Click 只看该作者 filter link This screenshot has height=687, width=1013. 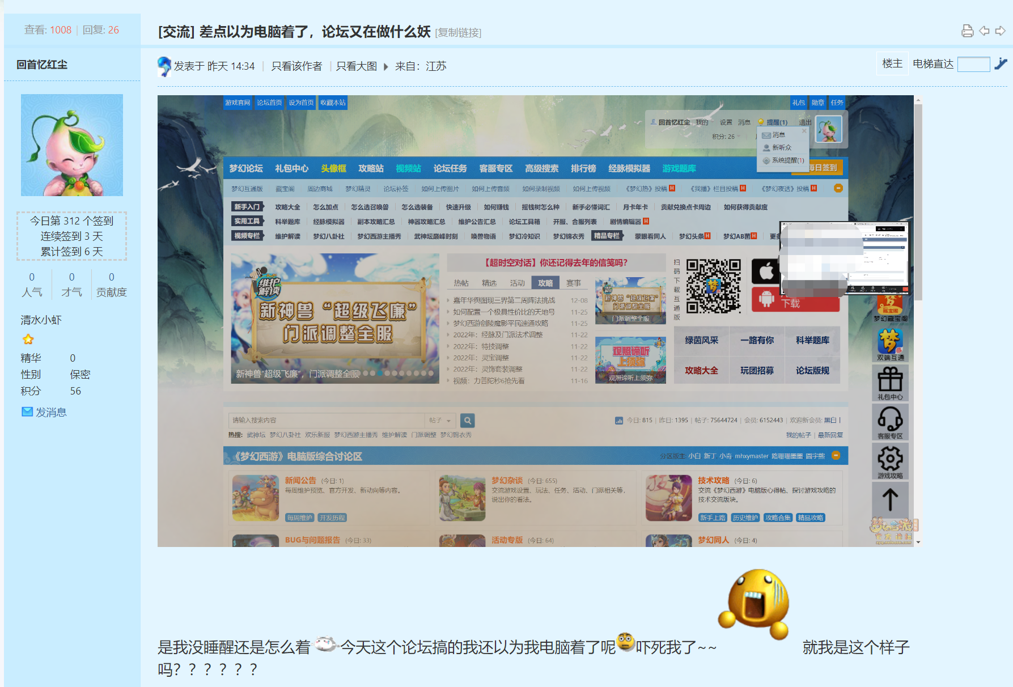296,66
